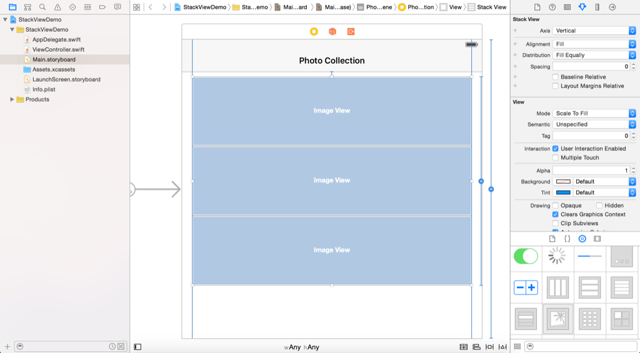Open the Issue navigator warning icon
Screen dimensions: 640x353
(57, 7)
